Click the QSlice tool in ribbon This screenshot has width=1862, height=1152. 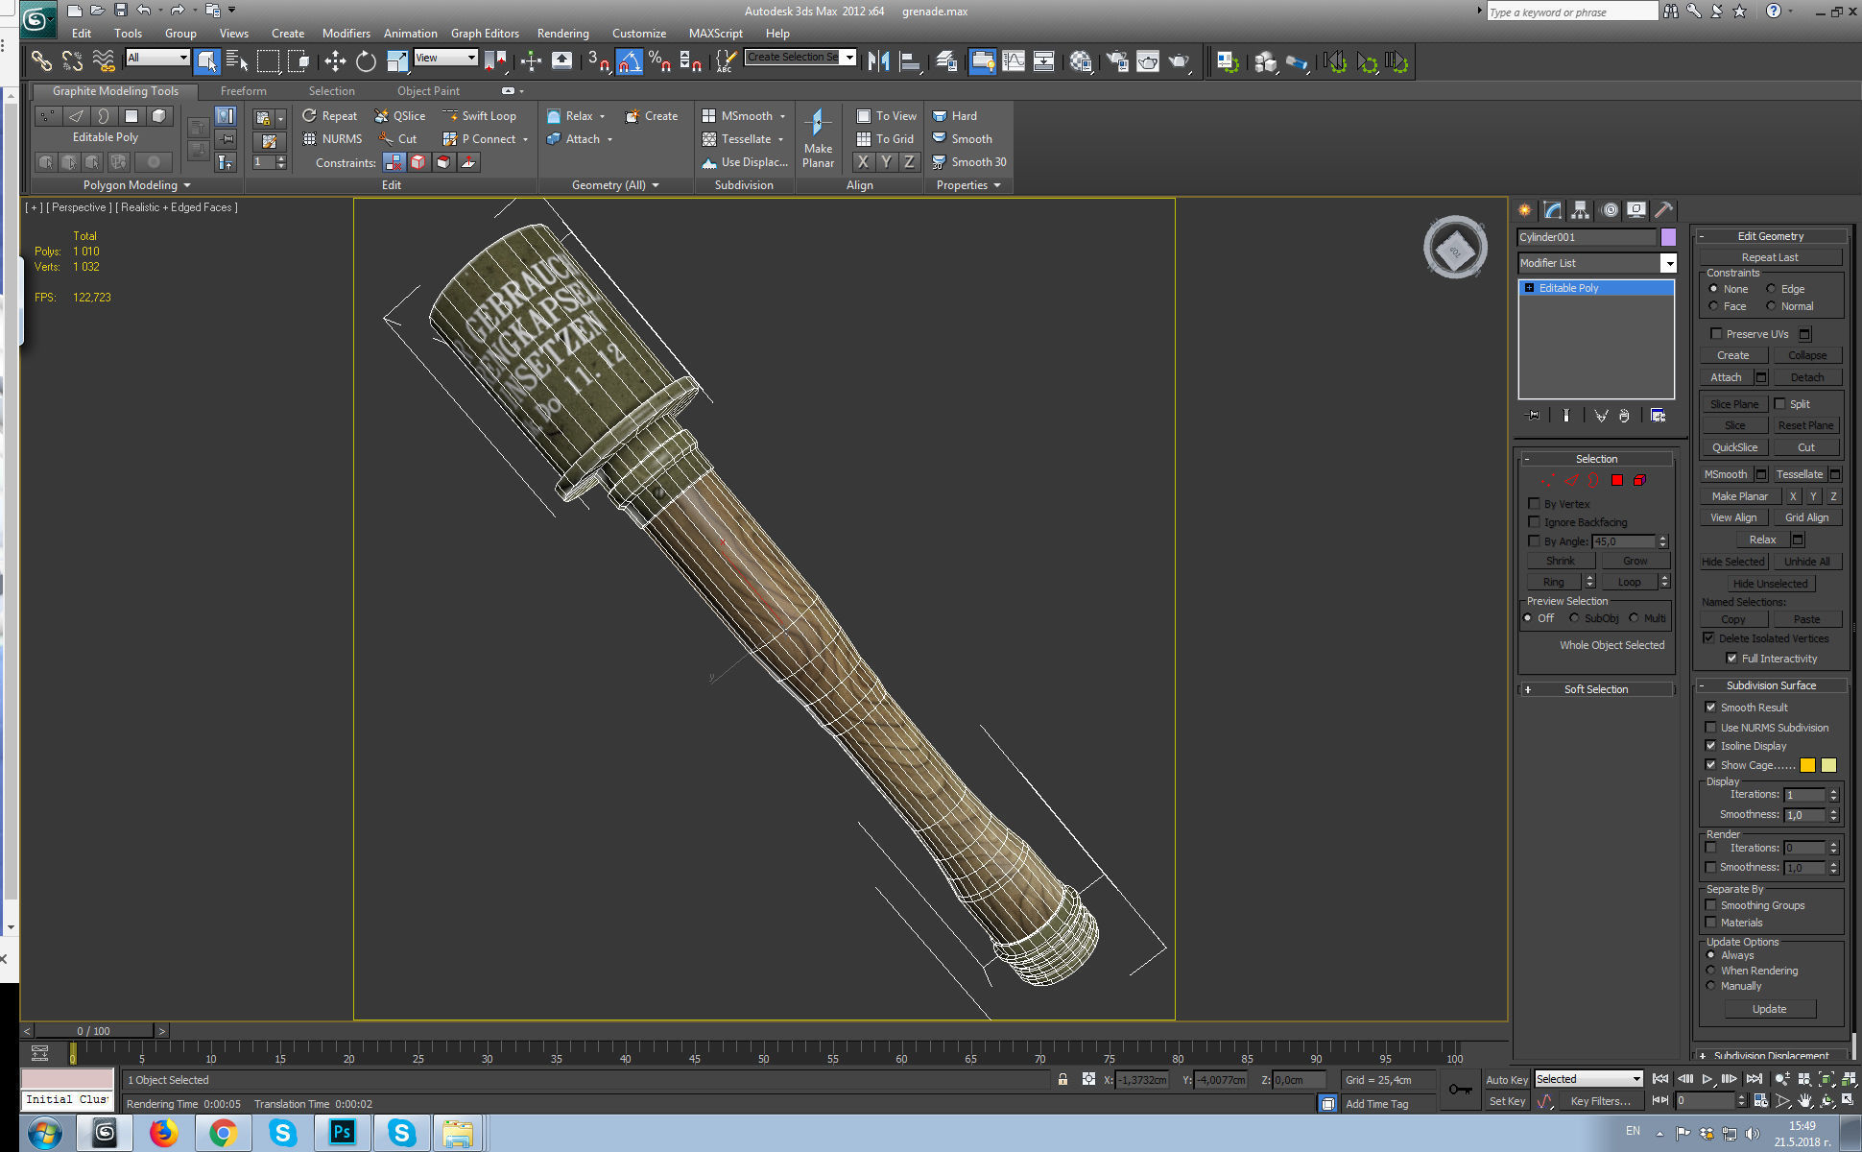coord(400,116)
